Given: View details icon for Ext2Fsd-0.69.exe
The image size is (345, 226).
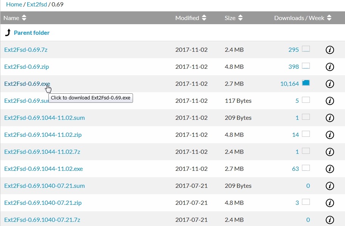Looking at the screenshot, I should tap(330, 84).
